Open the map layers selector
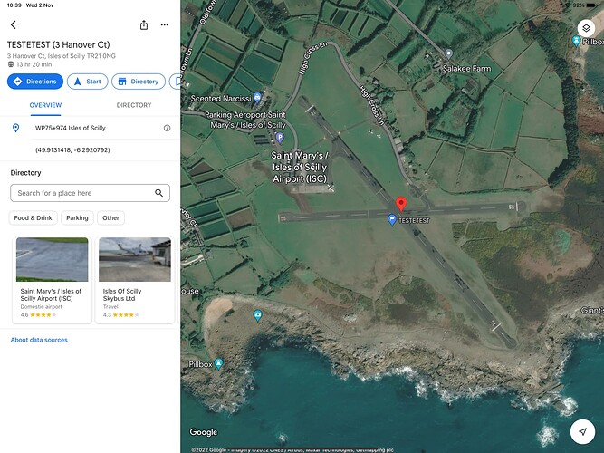This screenshot has width=604, height=453. [585, 28]
